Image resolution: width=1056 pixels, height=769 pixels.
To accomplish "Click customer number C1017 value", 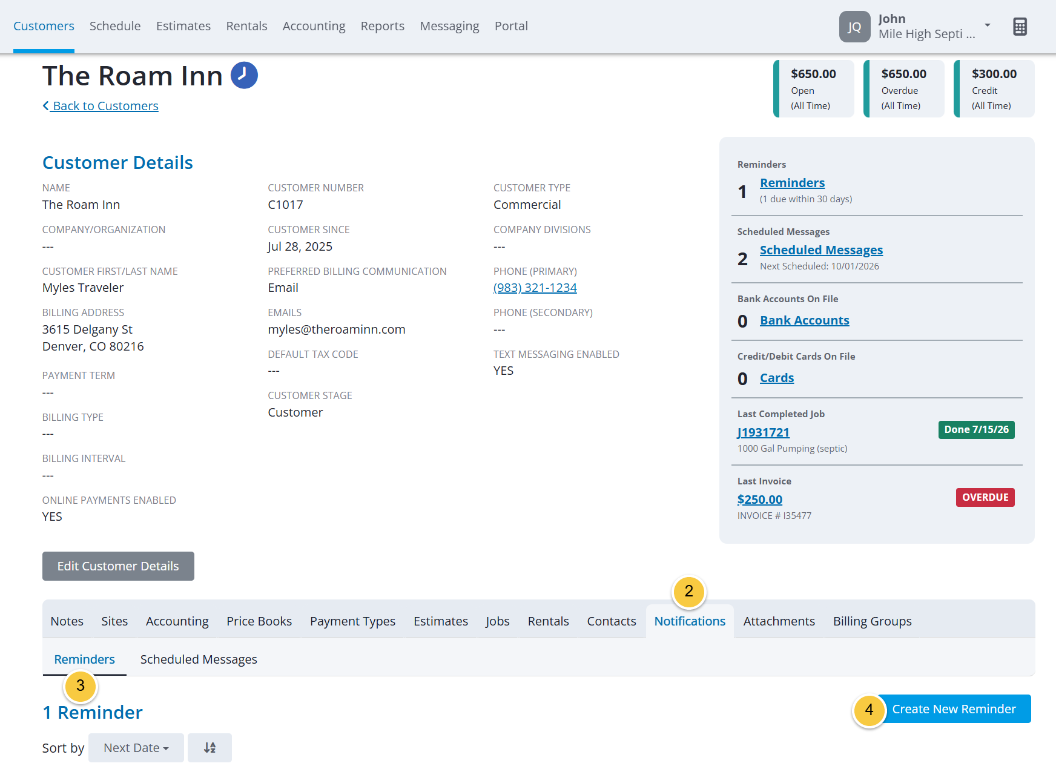I will coord(285,205).
